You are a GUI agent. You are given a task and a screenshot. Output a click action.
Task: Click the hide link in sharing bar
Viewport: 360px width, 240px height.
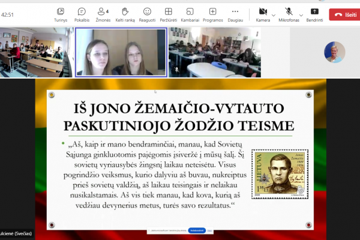(x=209, y=230)
